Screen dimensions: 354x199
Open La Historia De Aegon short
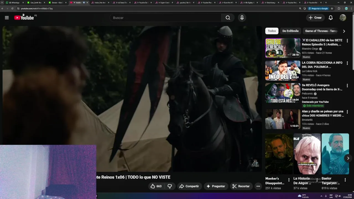point(307,154)
